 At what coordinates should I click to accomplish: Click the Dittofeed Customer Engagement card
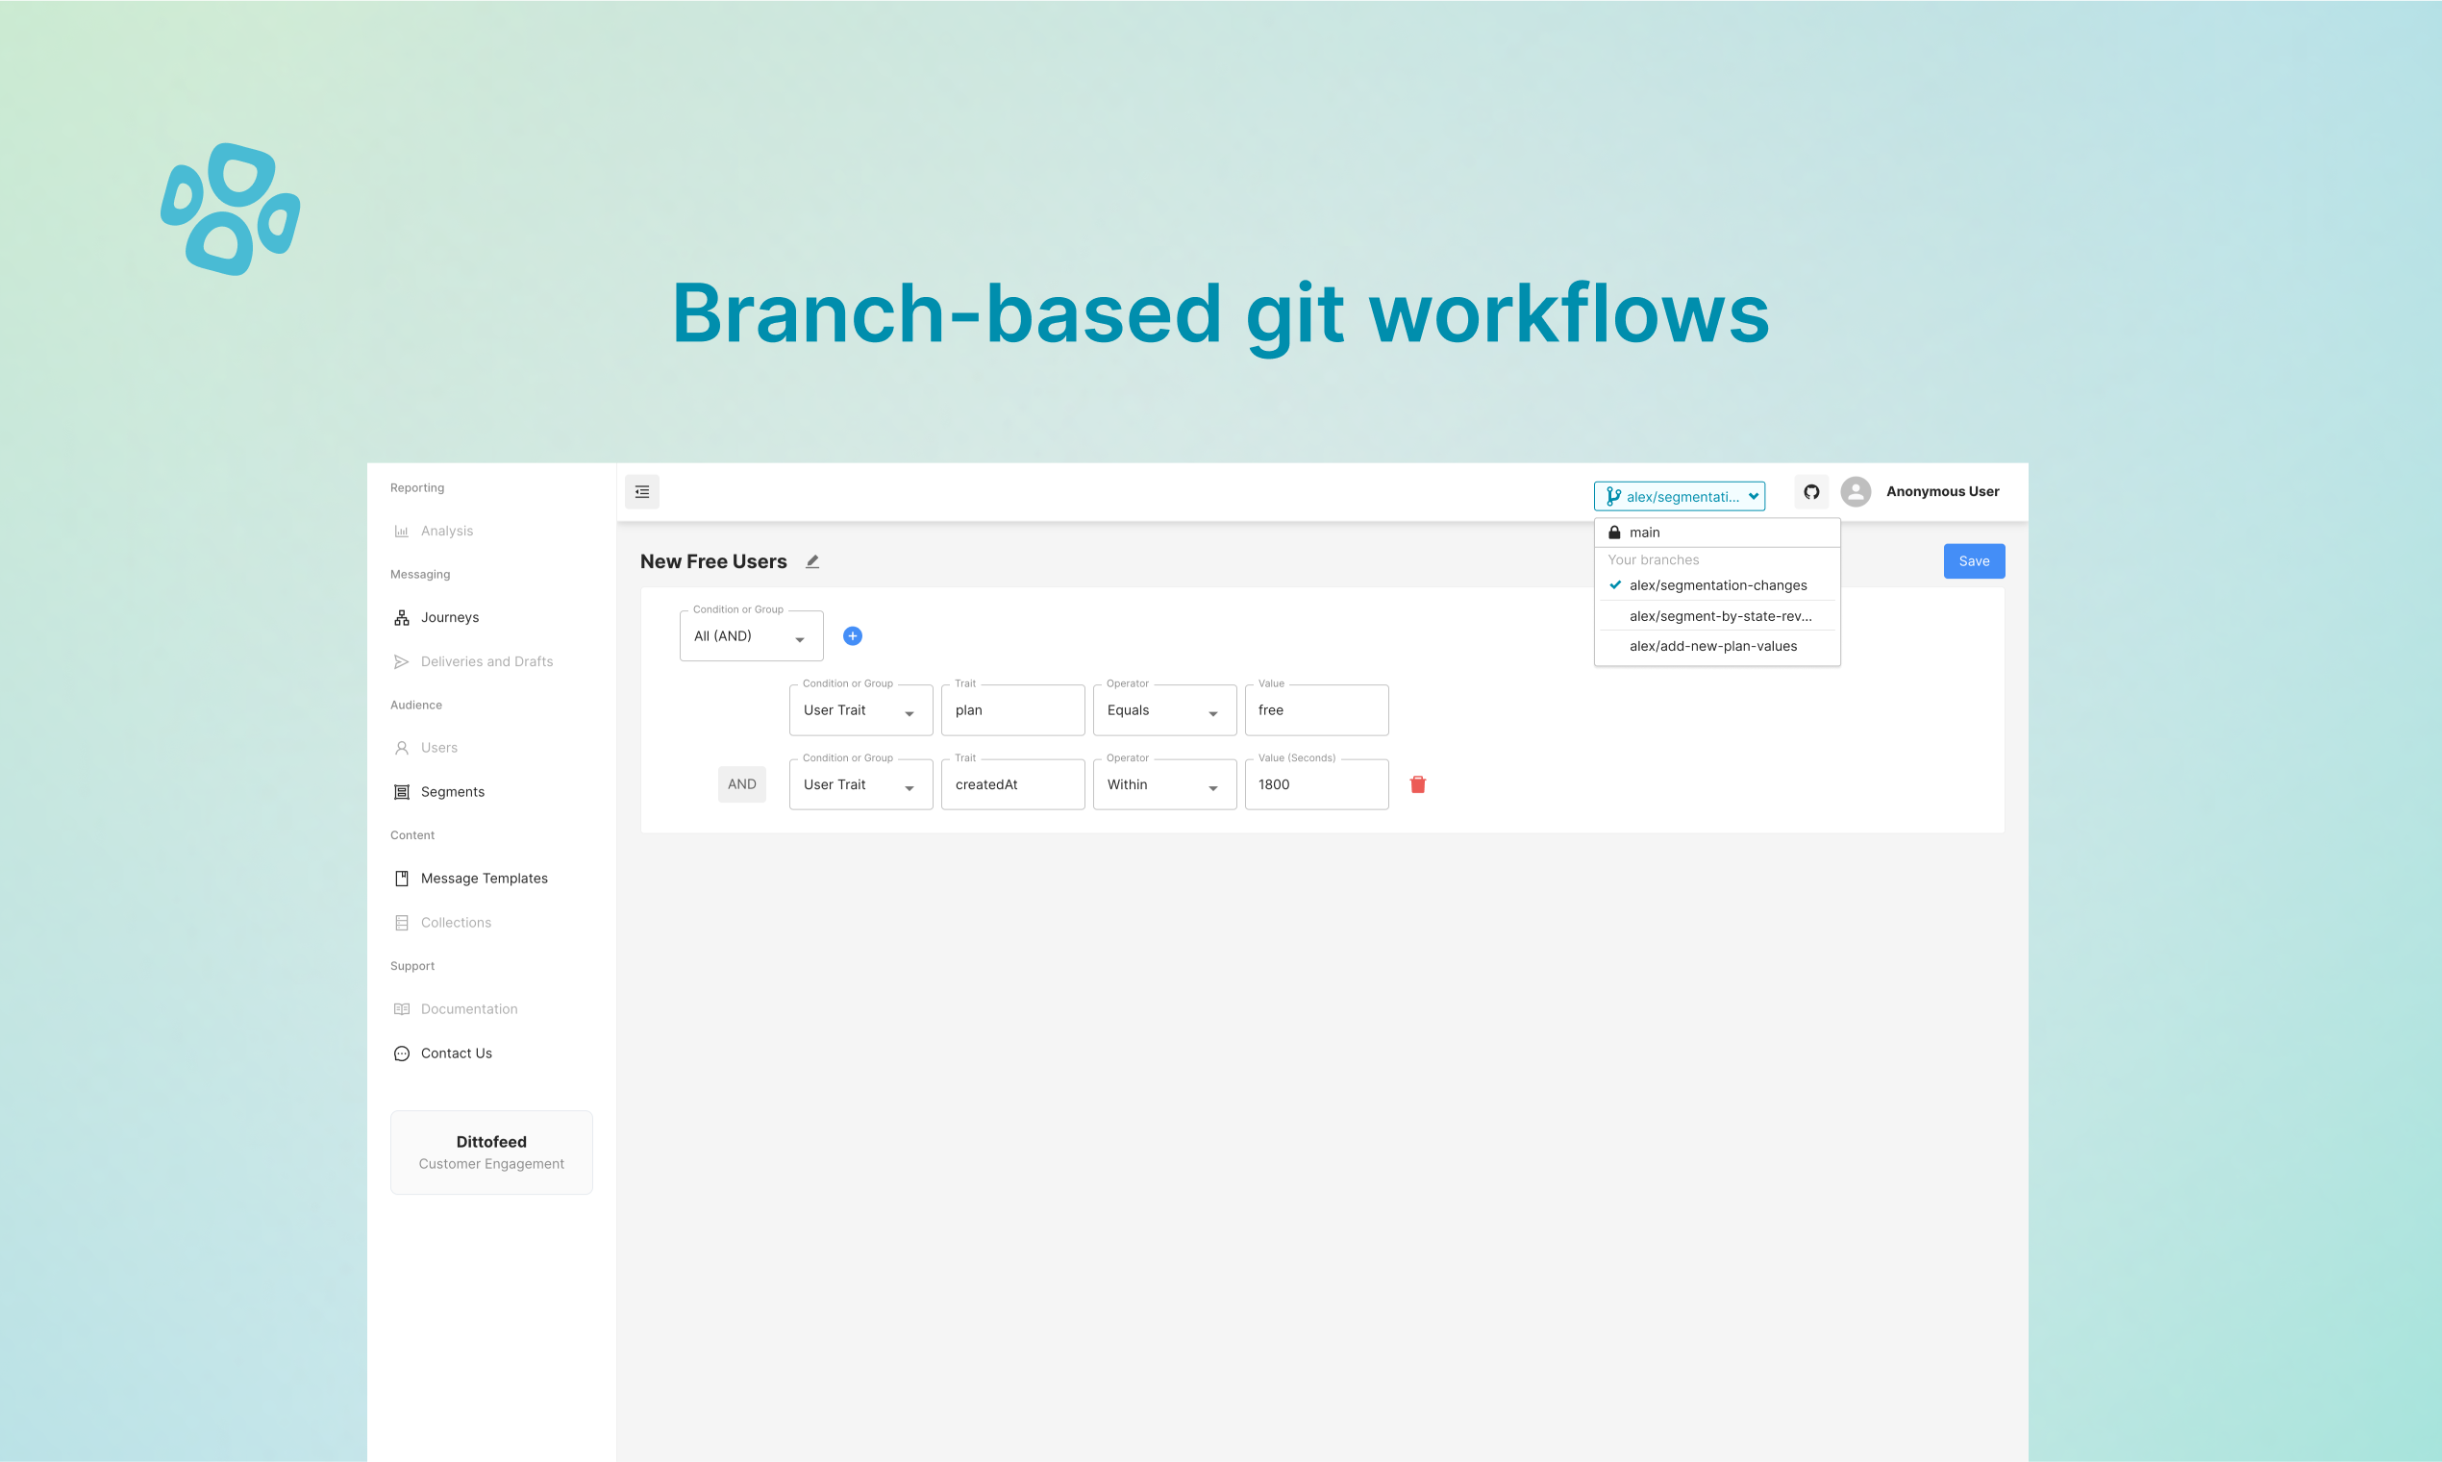click(x=491, y=1152)
